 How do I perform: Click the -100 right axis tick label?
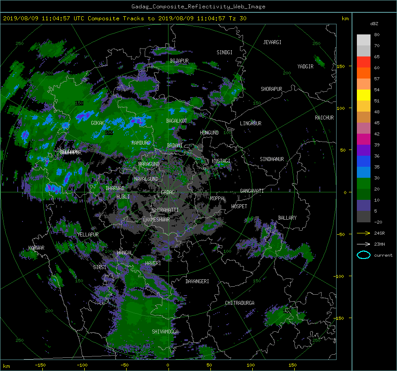(x=340, y=276)
